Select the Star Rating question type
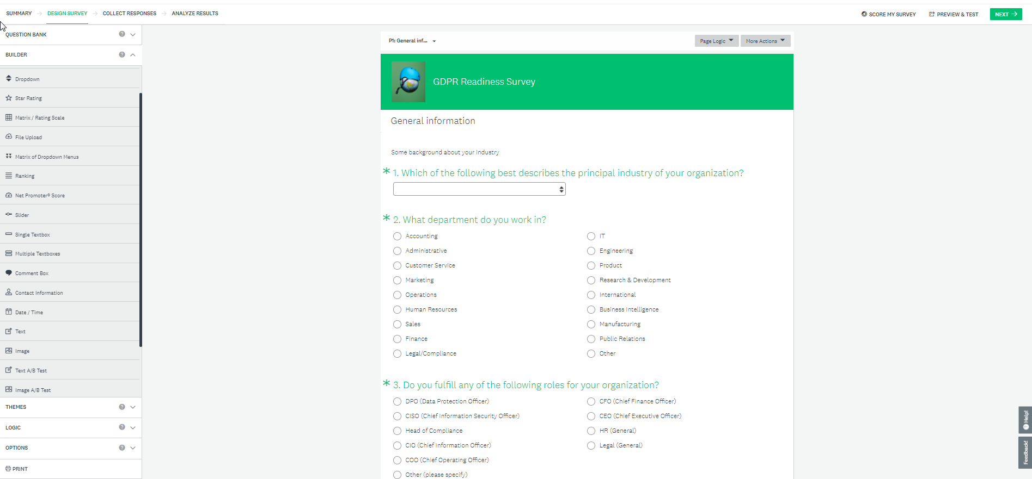The width and height of the screenshot is (1032, 479). (x=28, y=98)
